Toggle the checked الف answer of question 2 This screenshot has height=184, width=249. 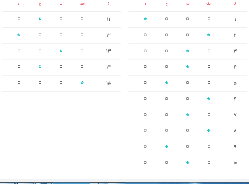coord(209,35)
